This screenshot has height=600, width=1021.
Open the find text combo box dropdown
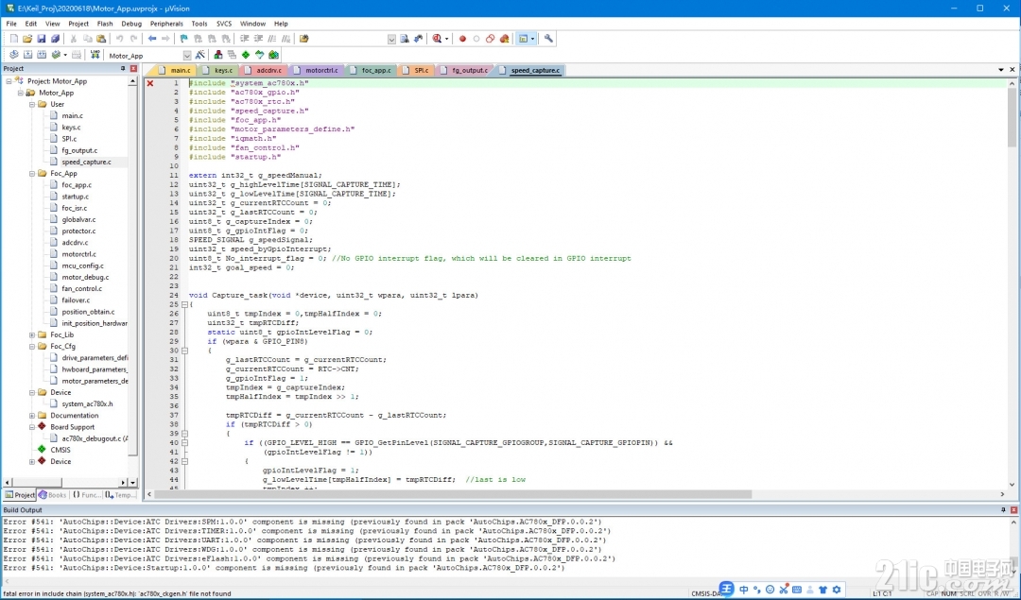[391, 39]
